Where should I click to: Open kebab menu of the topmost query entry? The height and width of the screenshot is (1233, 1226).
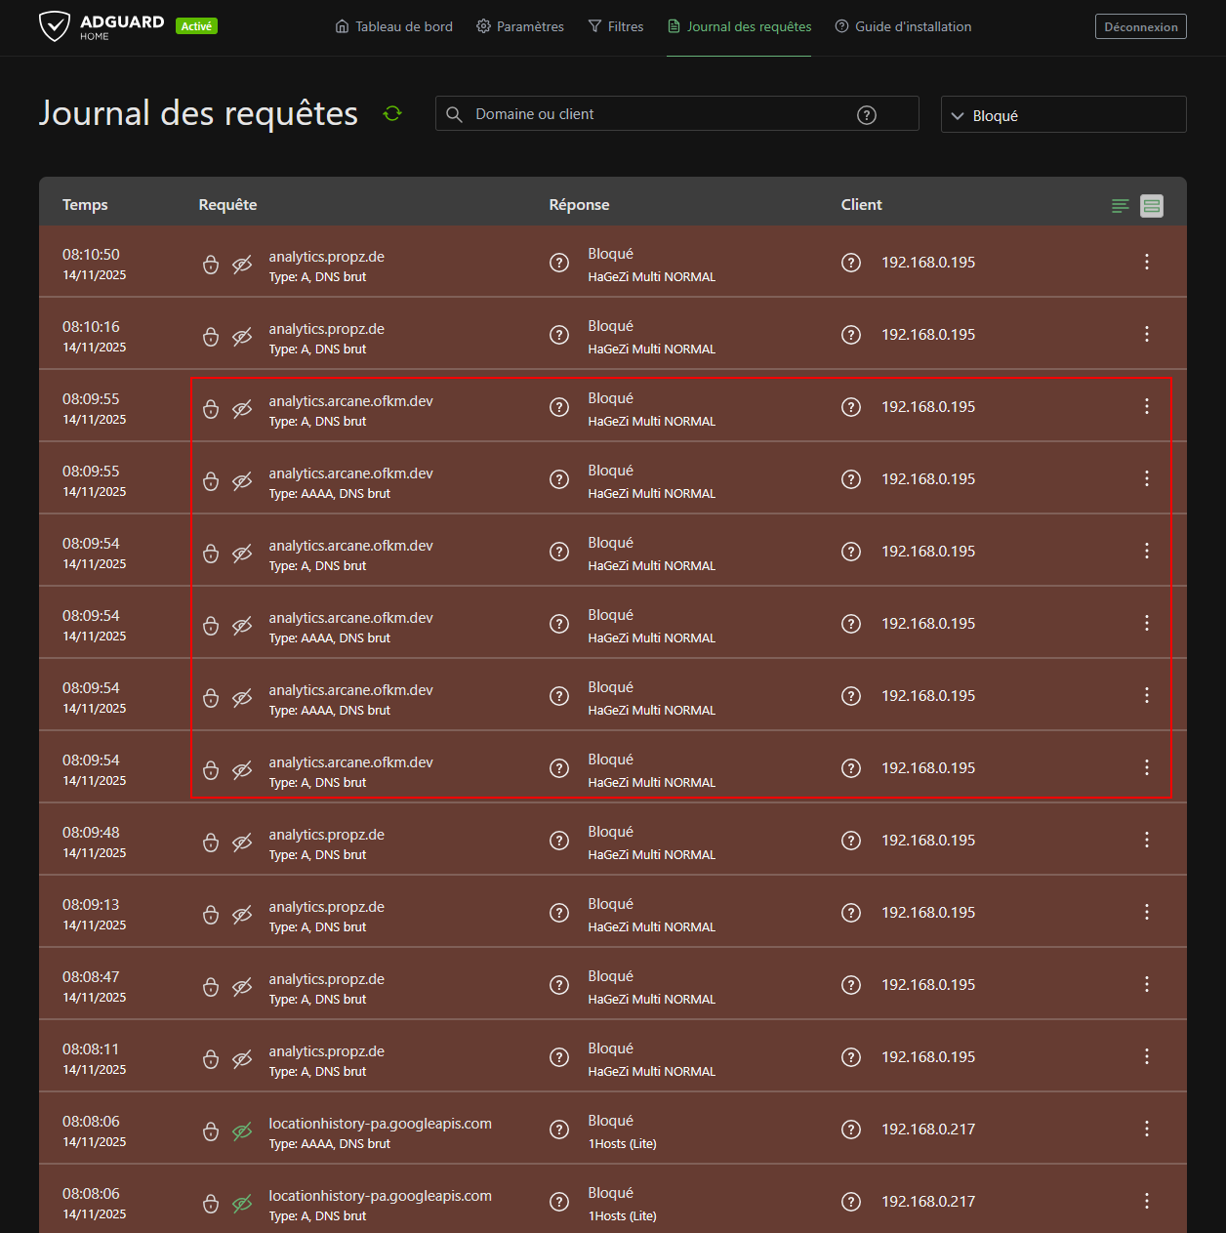click(x=1146, y=262)
